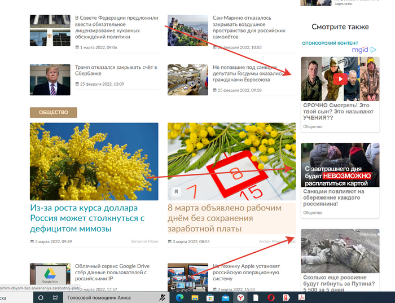
Task: Click the Госдума hall thumbnail
Action: pyautogui.click(x=188, y=80)
